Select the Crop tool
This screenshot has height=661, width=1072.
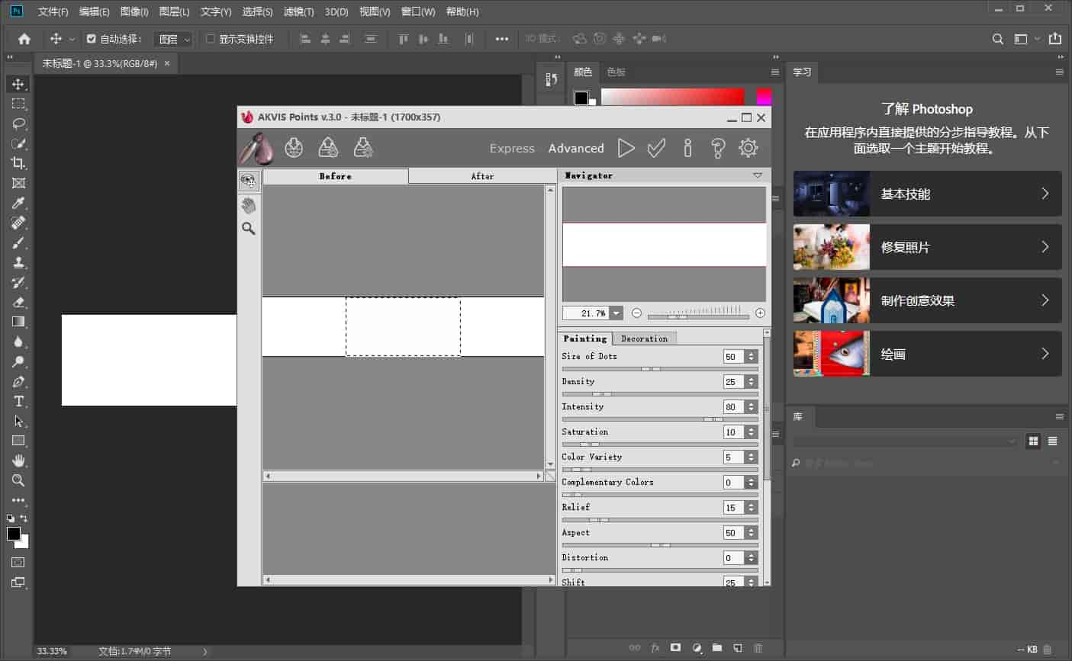[x=18, y=163]
